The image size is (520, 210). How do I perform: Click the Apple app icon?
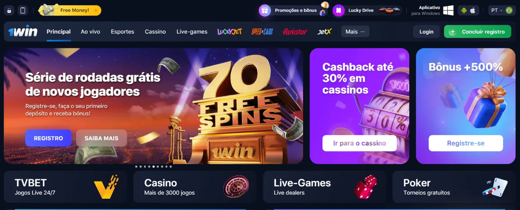point(473,11)
